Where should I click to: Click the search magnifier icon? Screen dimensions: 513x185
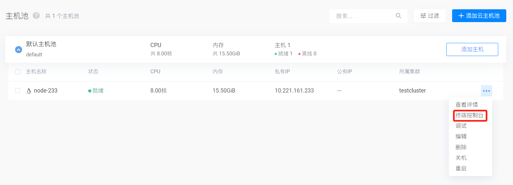[x=399, y=16]
